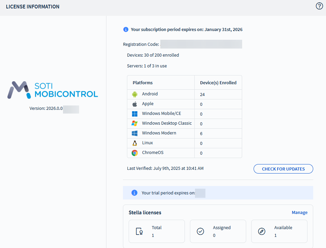This screenshot has height=248, width=326.
Task: Click the trial period info icon
Action: (x=134, y=193)
